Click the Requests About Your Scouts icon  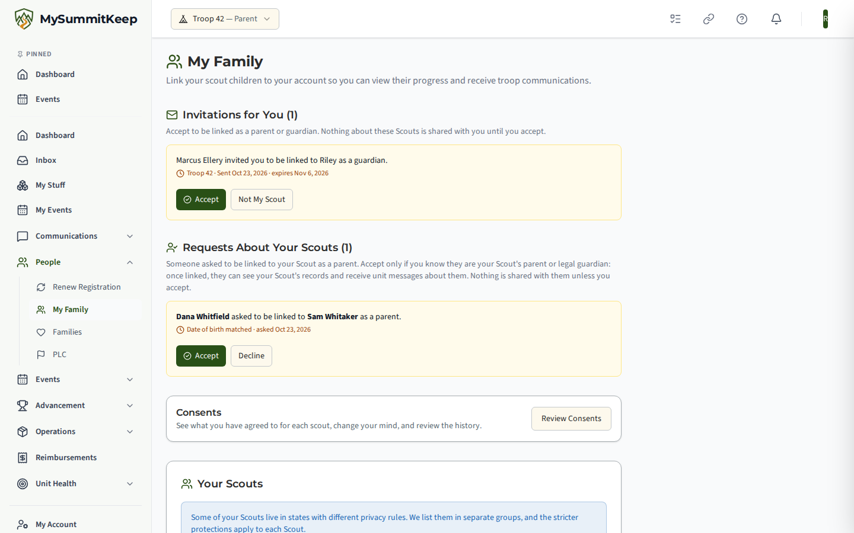172,248
